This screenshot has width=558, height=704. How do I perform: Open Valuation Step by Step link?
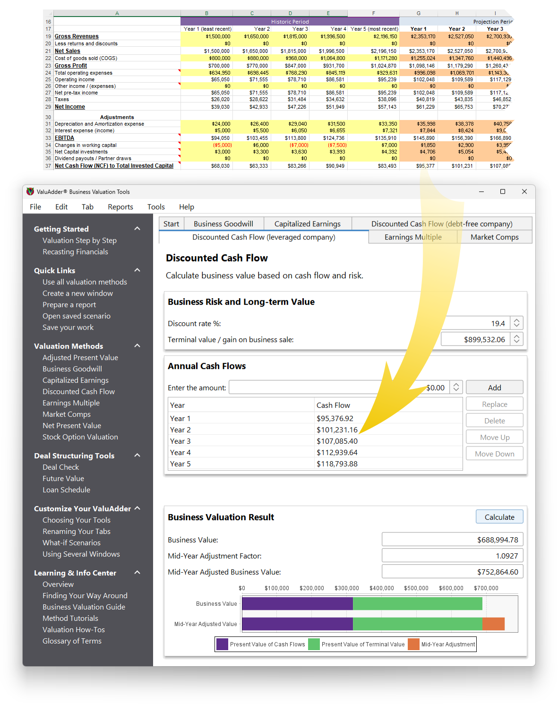pyautogui.click(x=79, y=240)
